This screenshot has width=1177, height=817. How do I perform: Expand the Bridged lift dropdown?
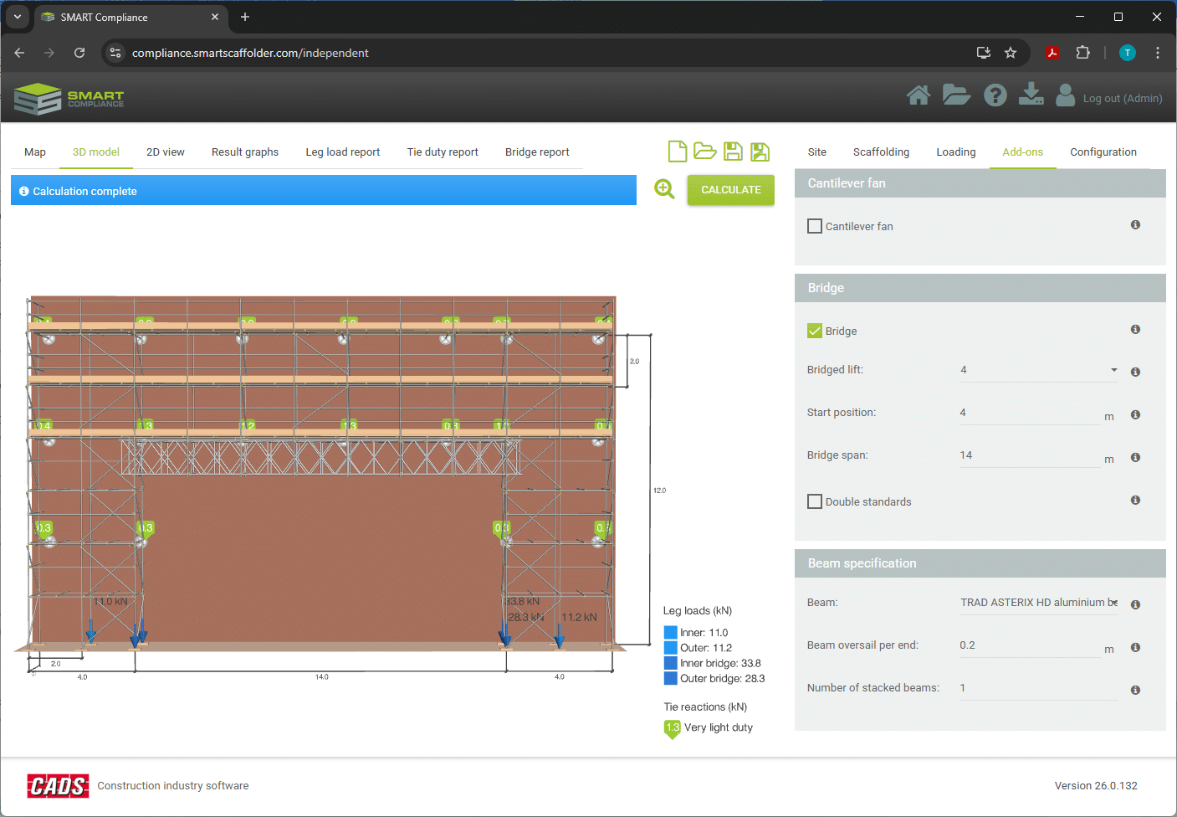[x=1038, y=370]
